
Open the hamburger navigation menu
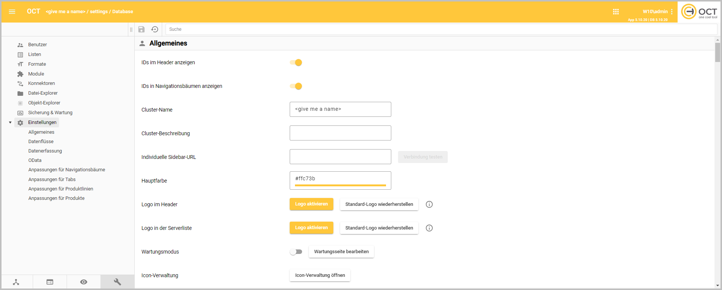(12, 12)
